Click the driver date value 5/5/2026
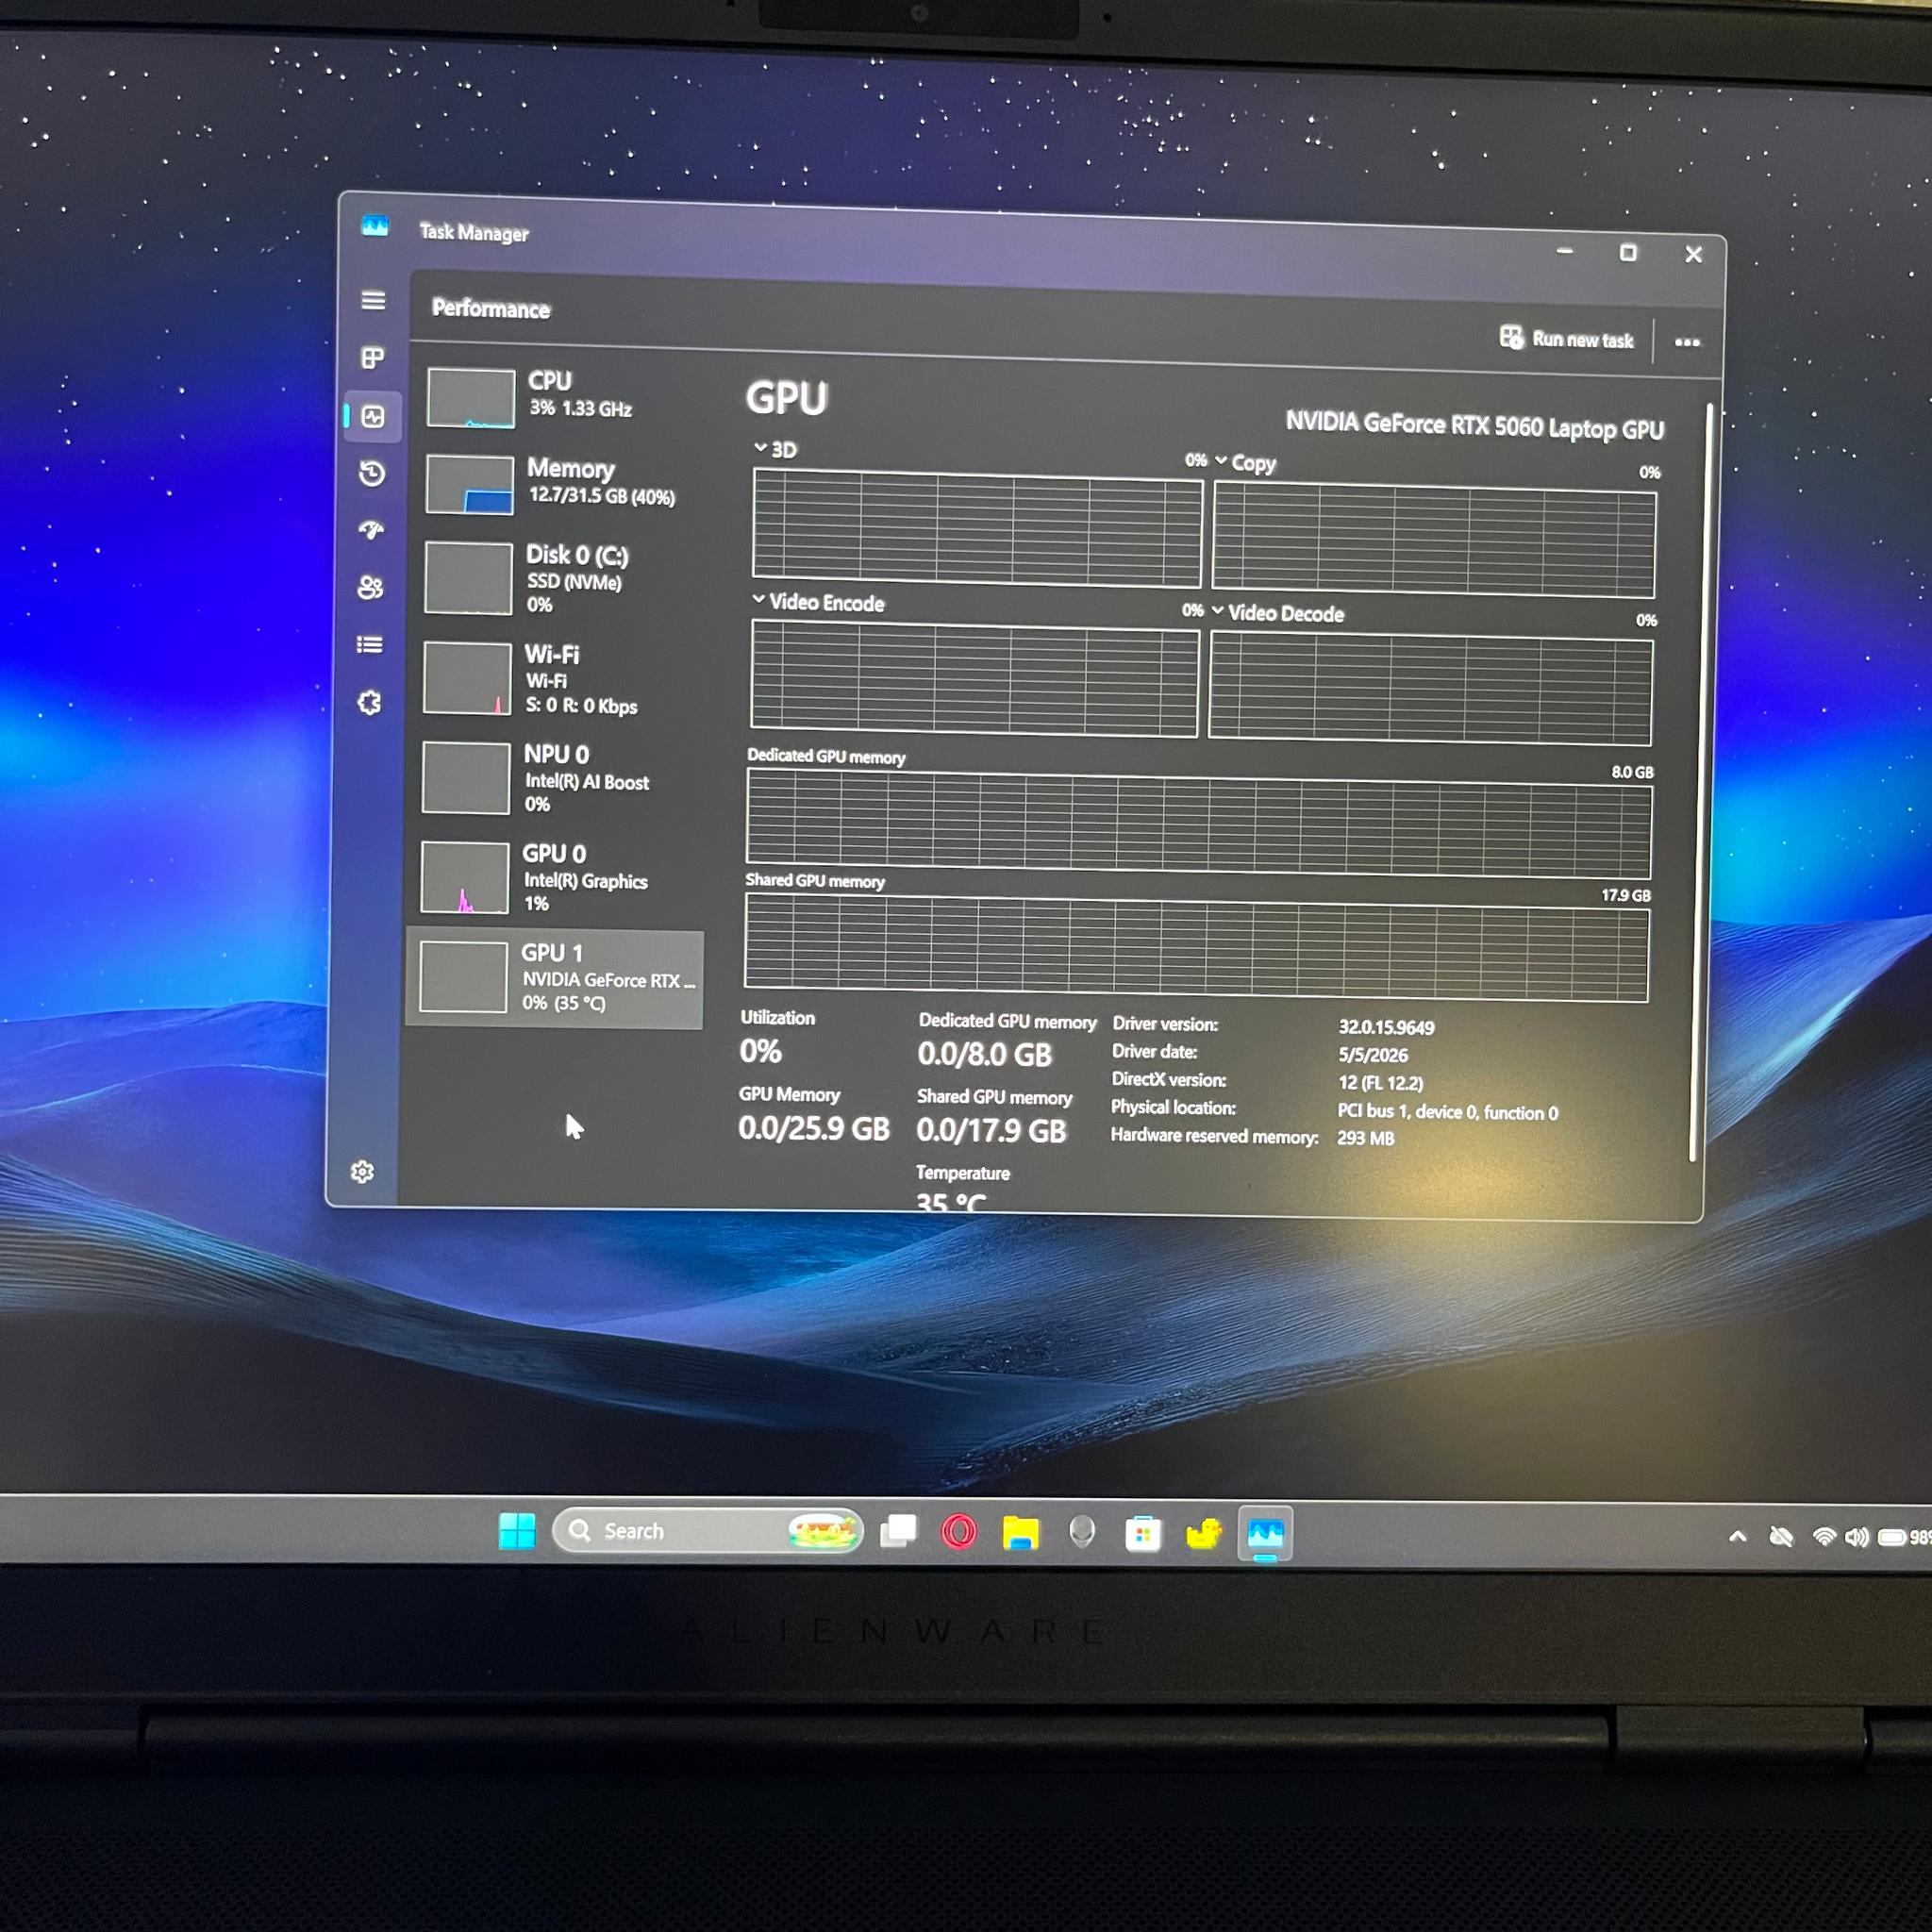Image resolution: width=1932 pixels, height=1932 pixels. (1373, 1055)
